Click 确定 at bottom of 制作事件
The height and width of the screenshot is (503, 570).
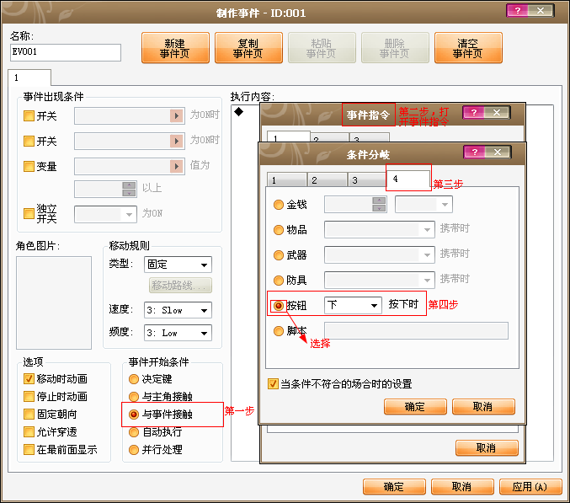point(394,487)
